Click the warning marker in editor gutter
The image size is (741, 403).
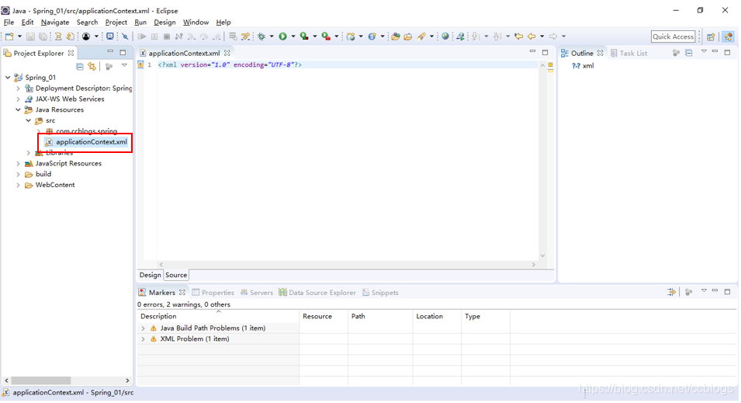(x=140, y=64)
